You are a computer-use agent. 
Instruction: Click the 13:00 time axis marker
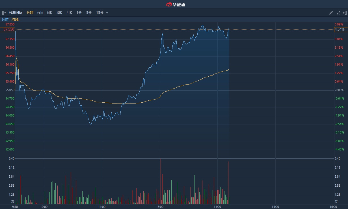click(160, 207)
